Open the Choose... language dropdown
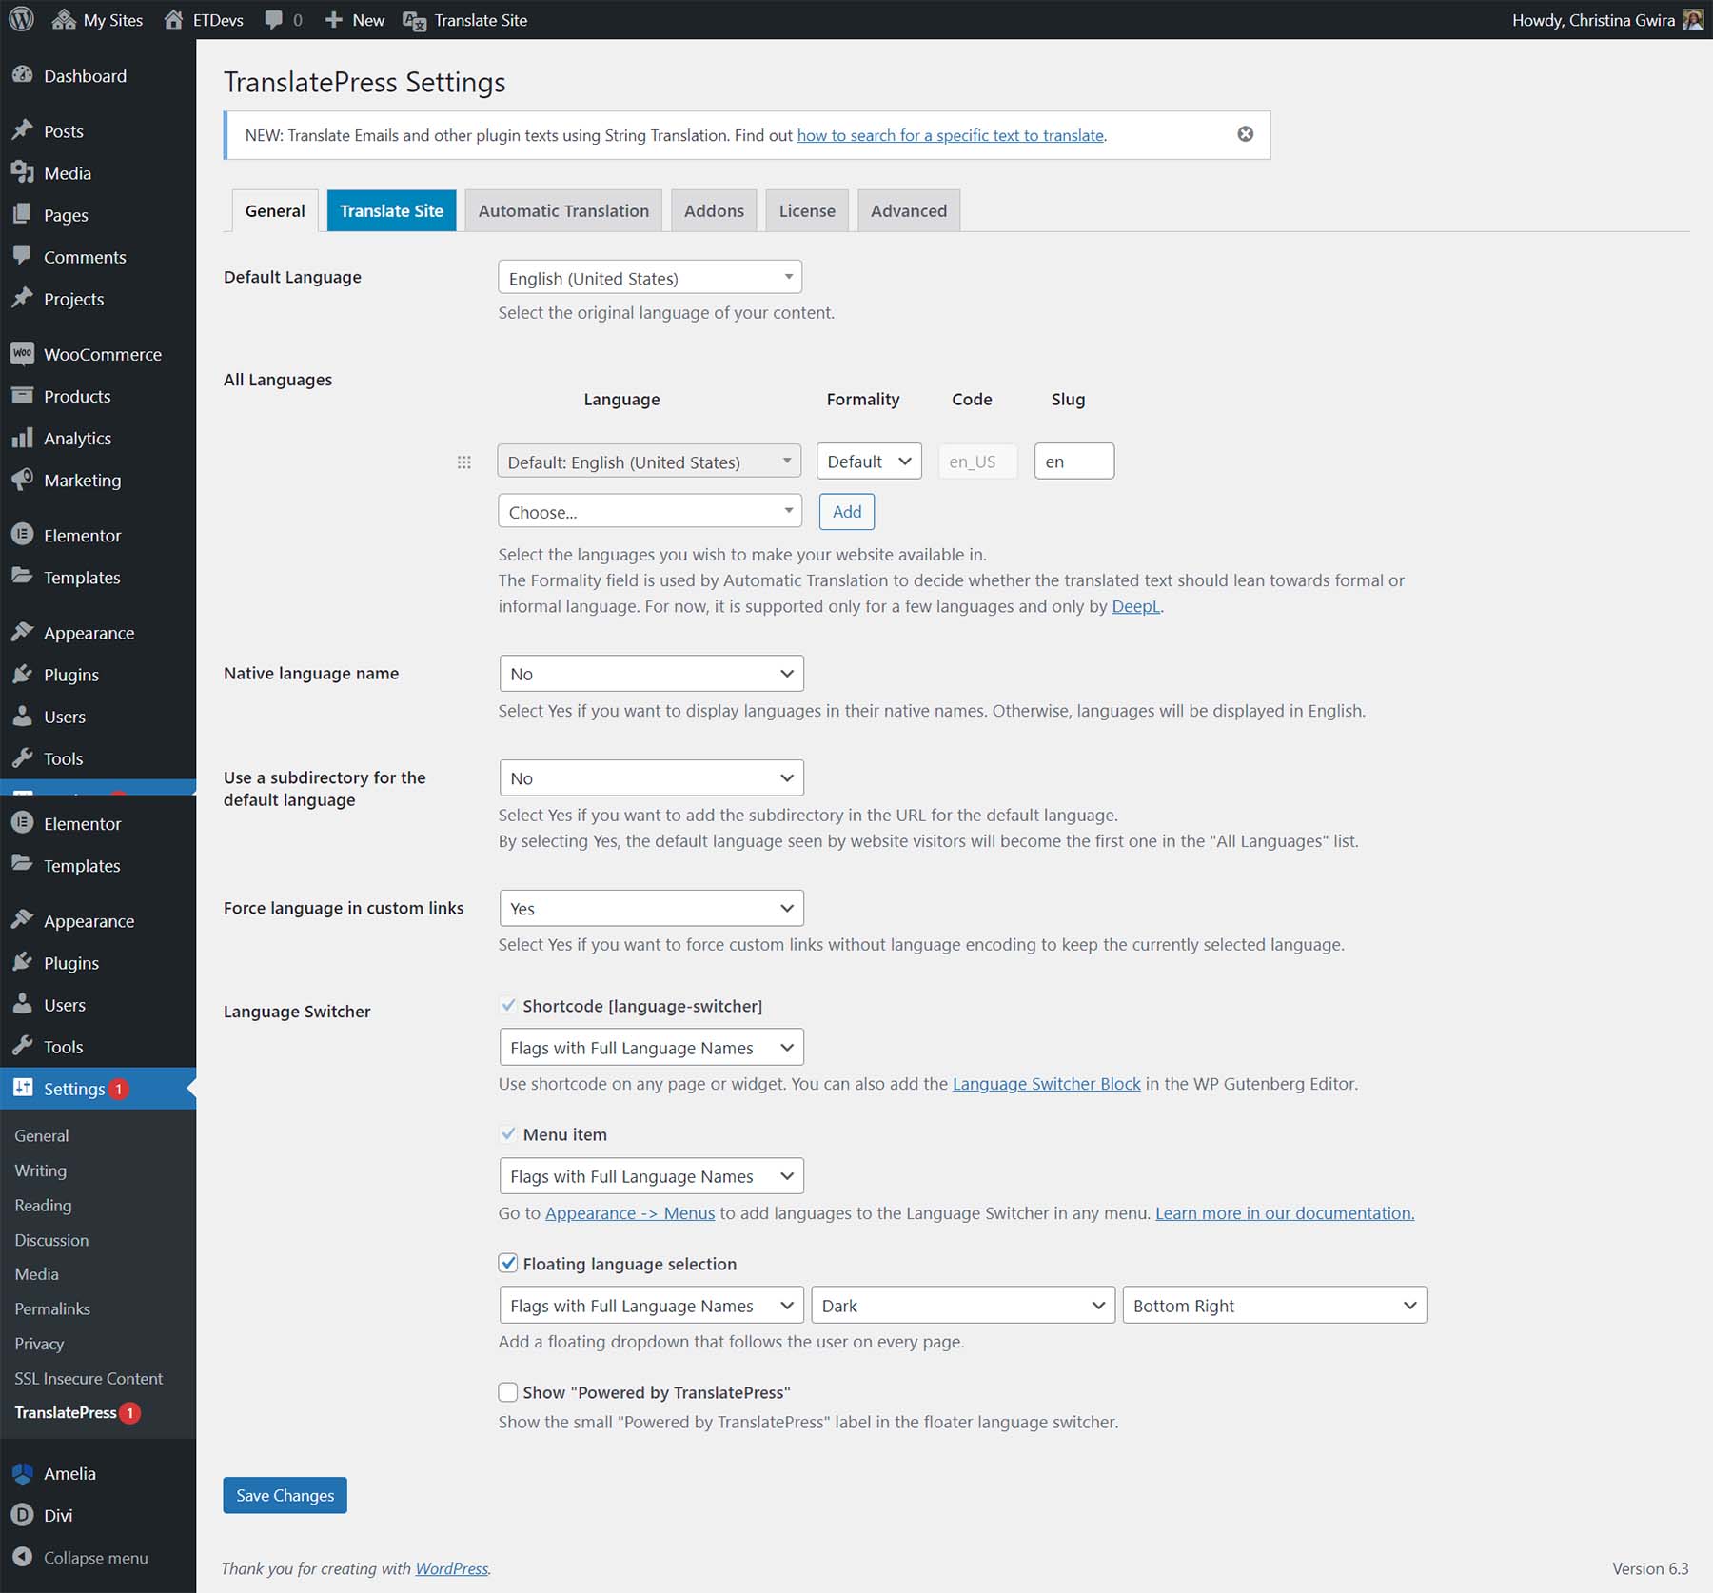The image size is (1713, 1593). click(650, 511)
